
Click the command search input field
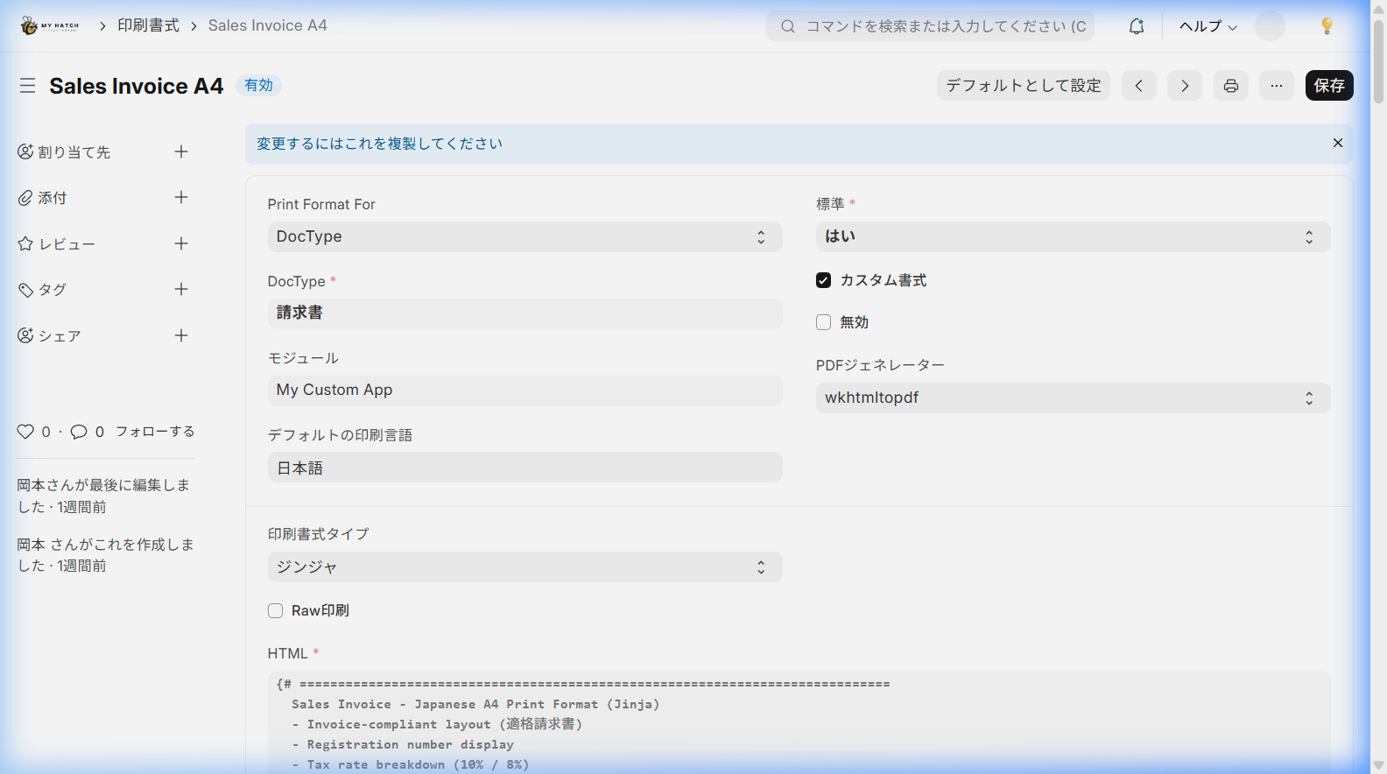click(x=937, y=26)
